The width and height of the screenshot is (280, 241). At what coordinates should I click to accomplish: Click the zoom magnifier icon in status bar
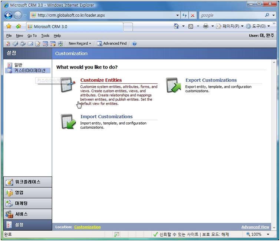248,234
